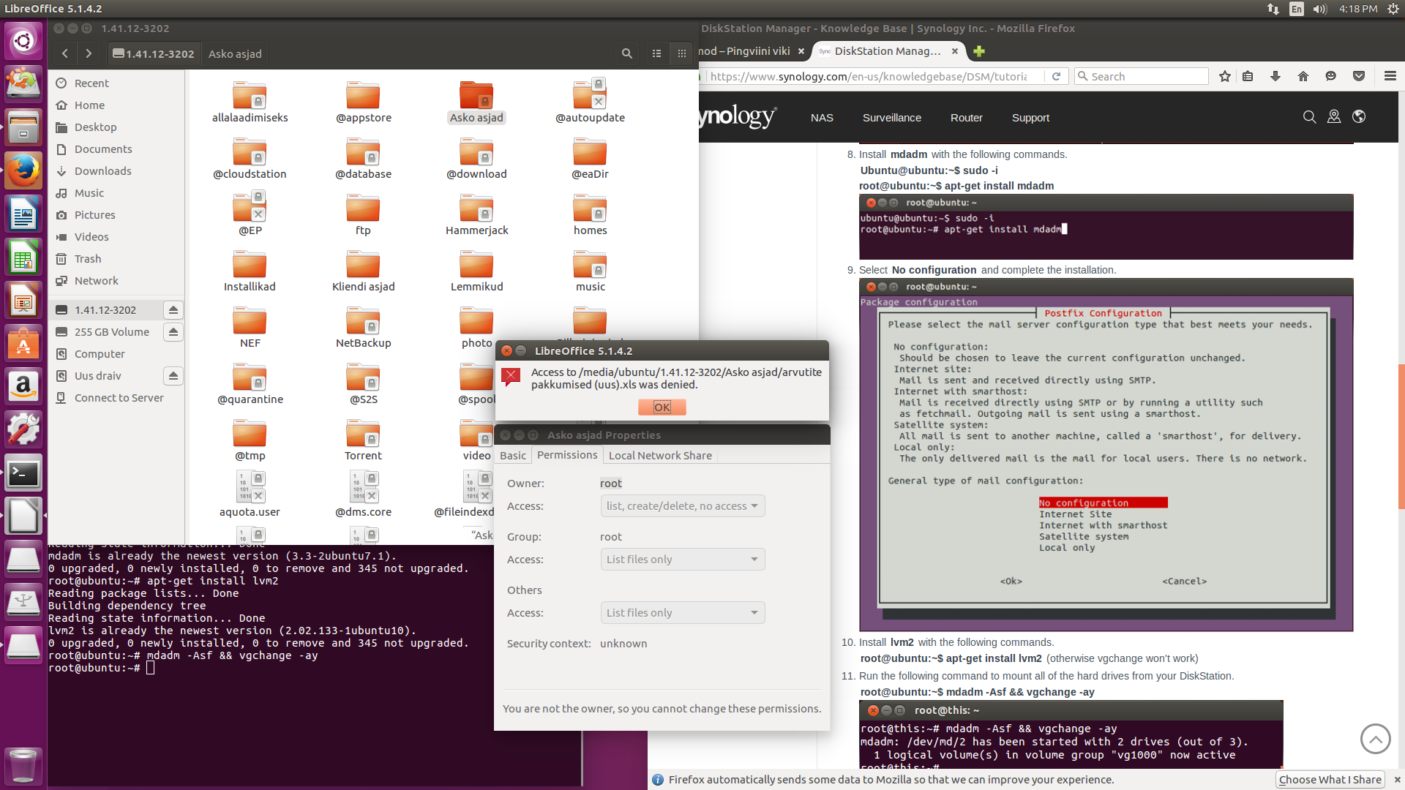Click Synology site search magnifier

tap(1310, 117)
